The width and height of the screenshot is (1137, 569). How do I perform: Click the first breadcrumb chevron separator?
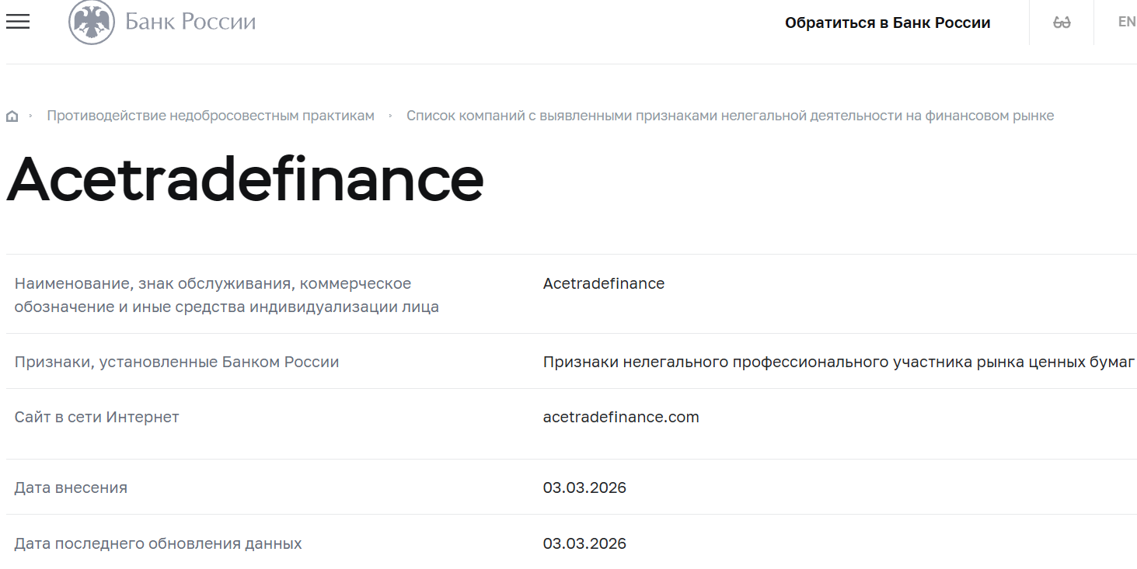[31, 115]
